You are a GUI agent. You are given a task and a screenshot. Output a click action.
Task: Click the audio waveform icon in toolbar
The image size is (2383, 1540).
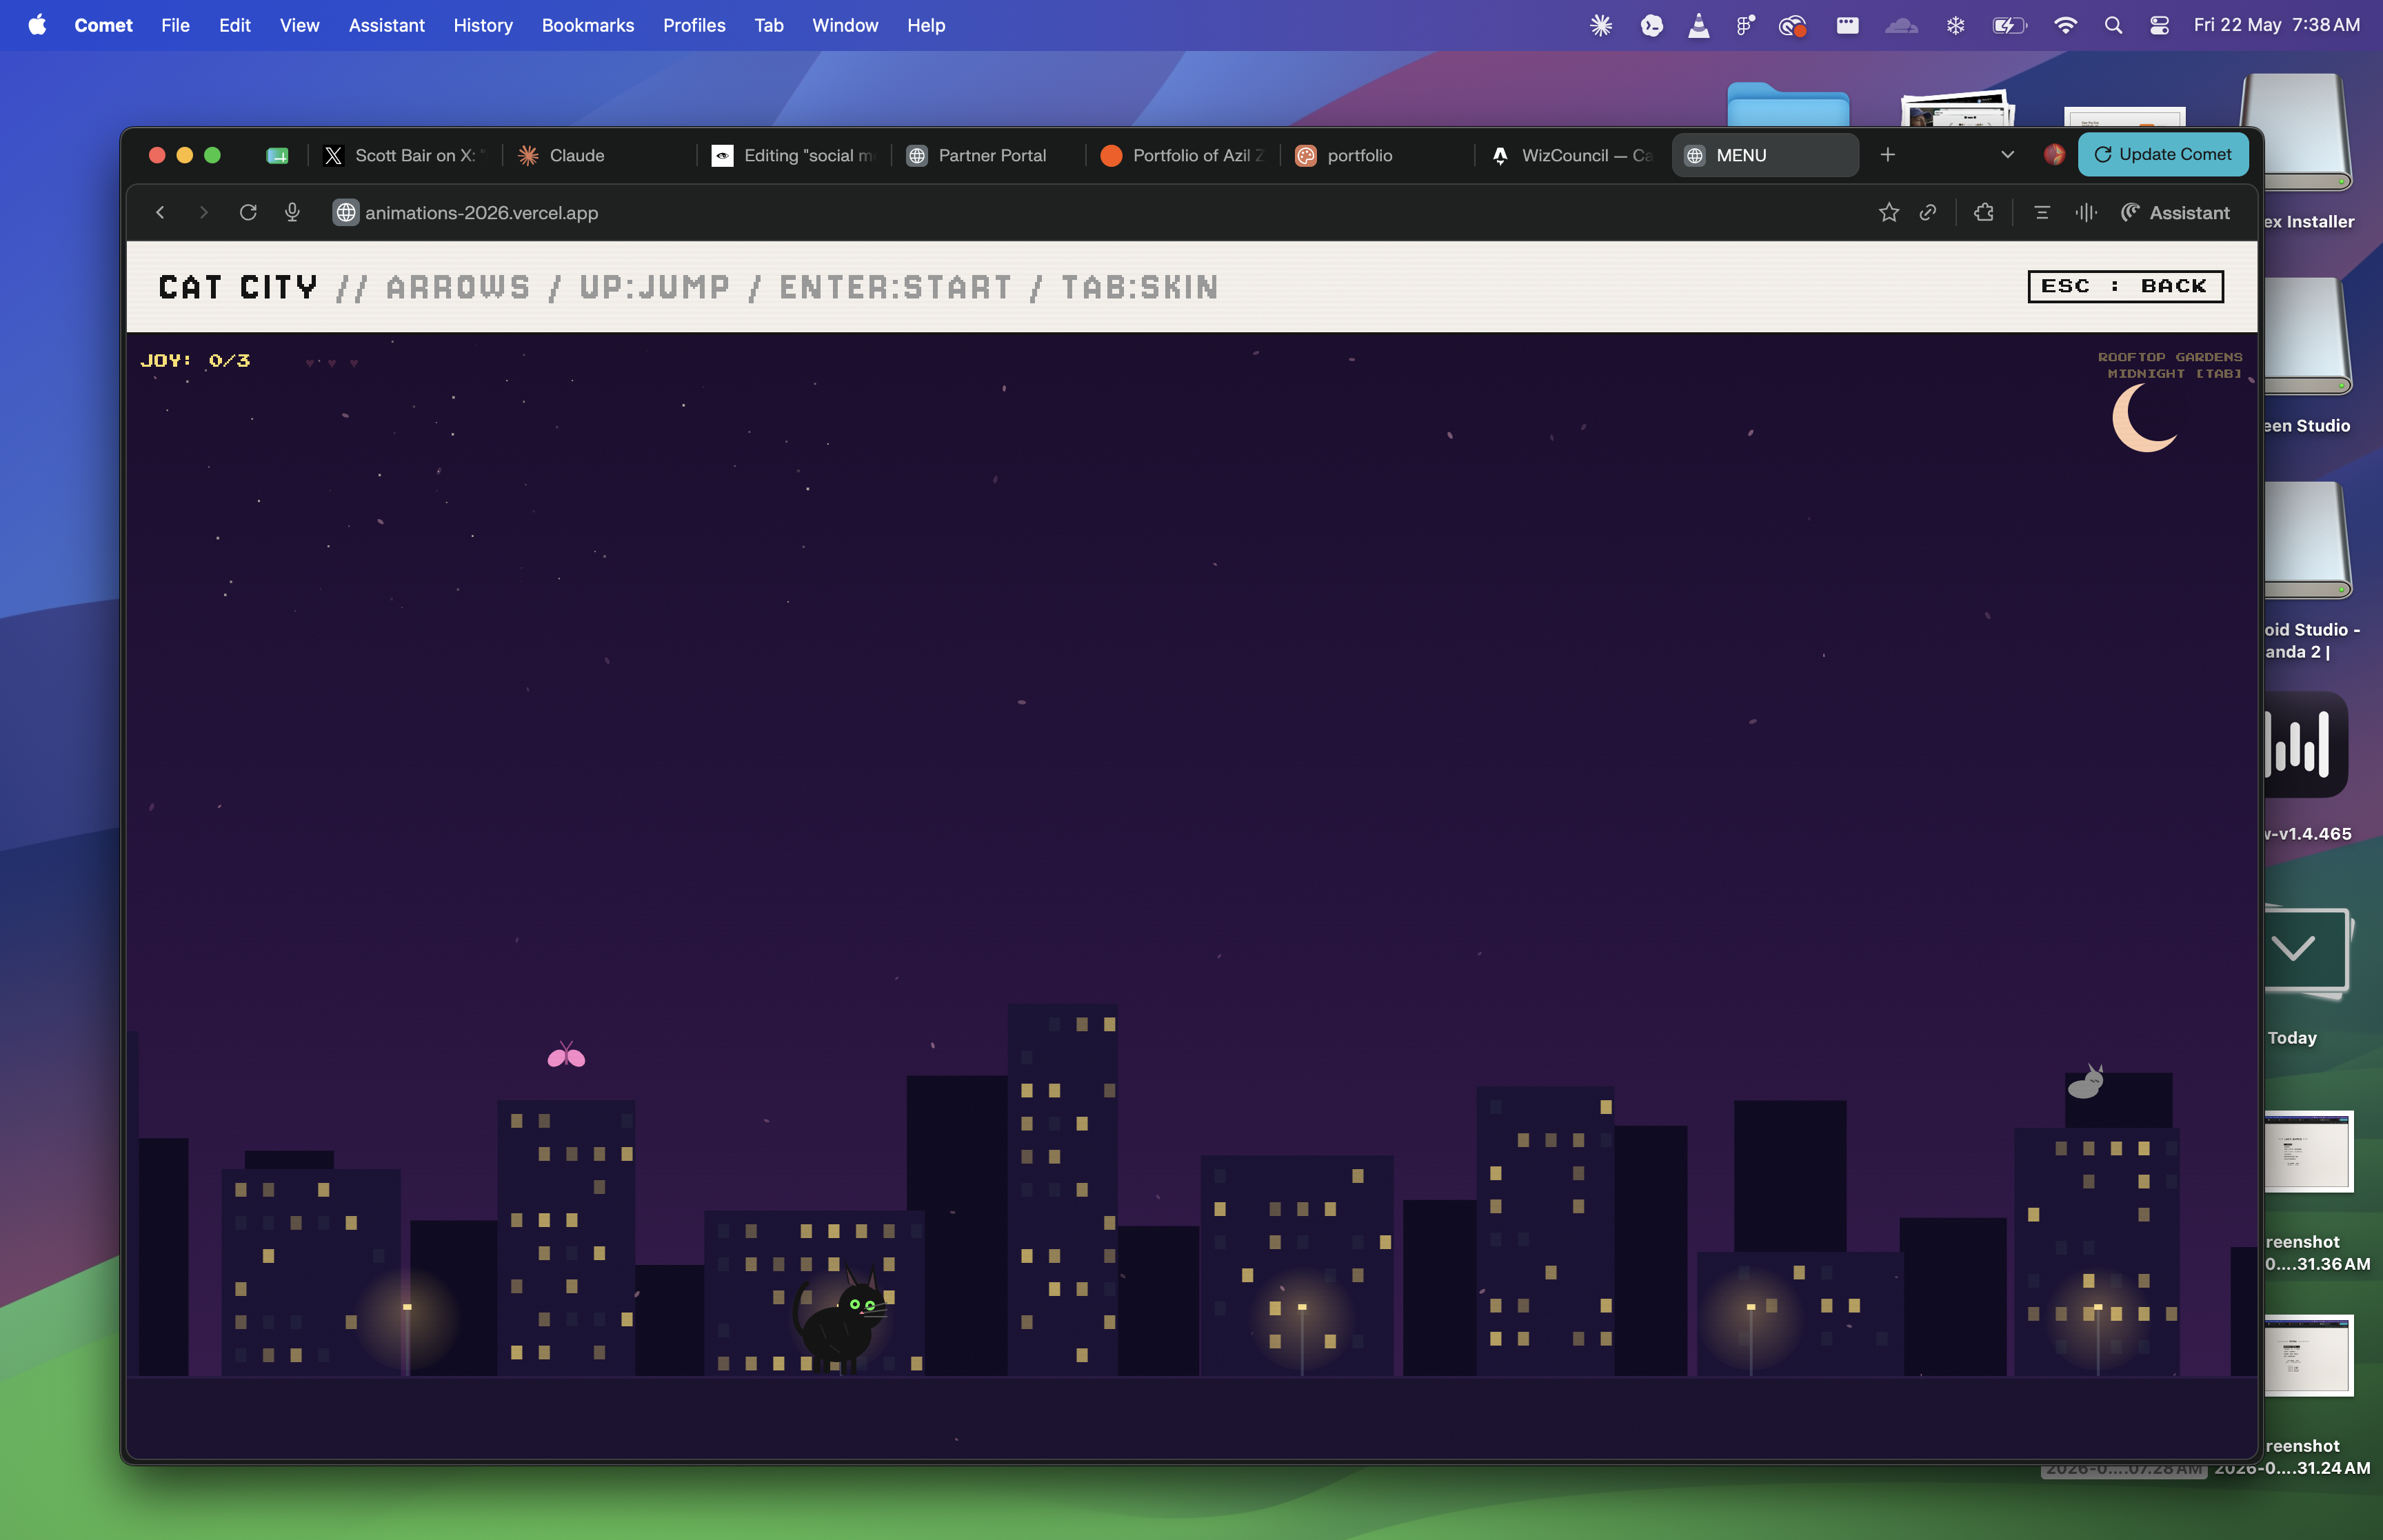click(2086, 212)
